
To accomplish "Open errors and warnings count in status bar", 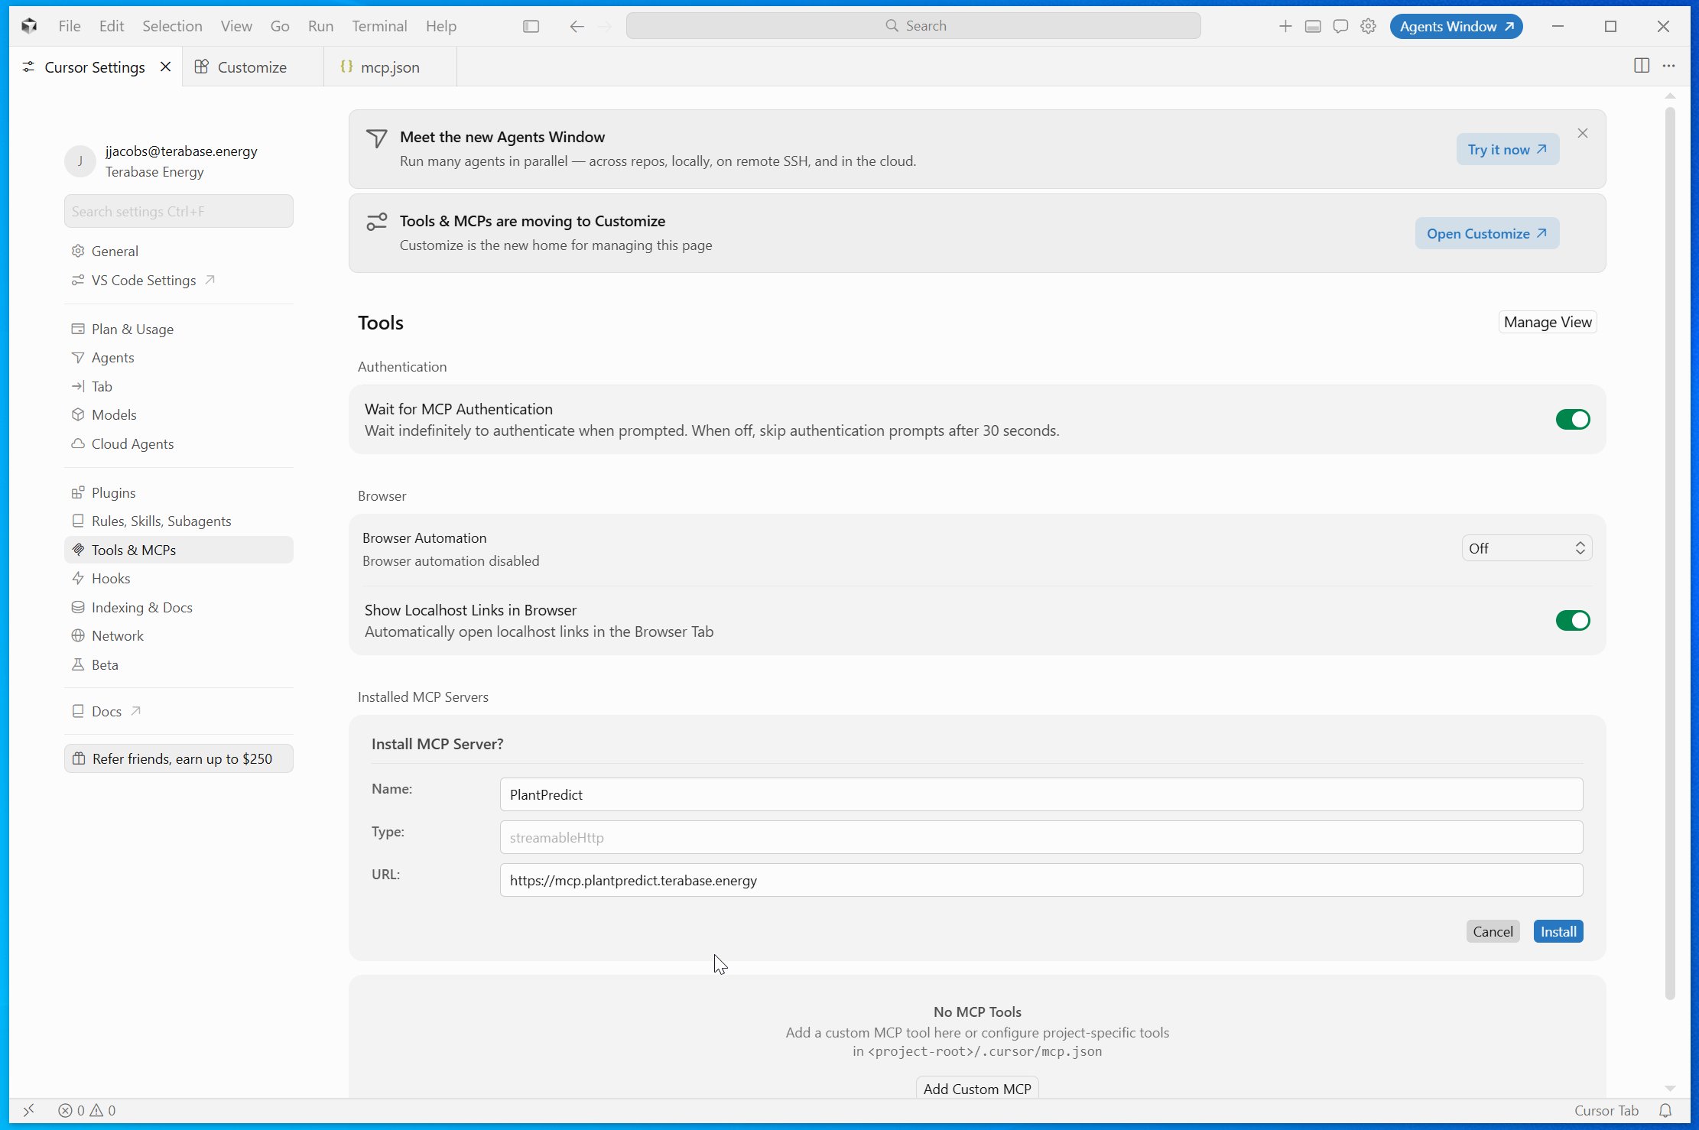I will click(87, 1110).
